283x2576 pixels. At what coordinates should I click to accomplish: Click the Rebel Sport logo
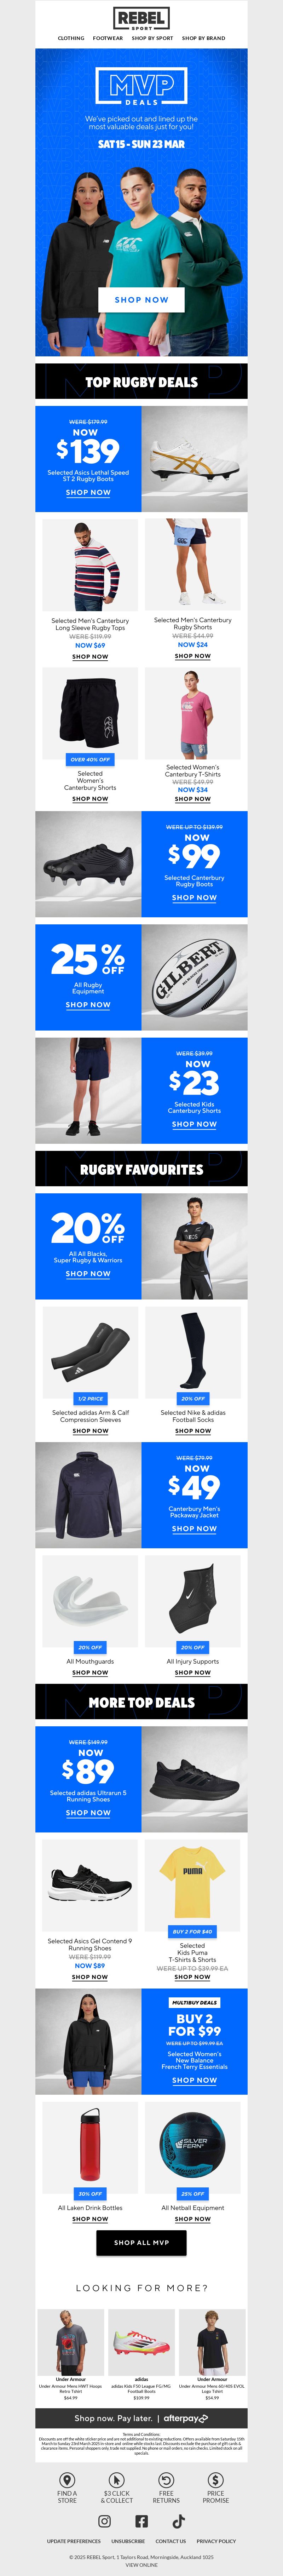(141, 19)
